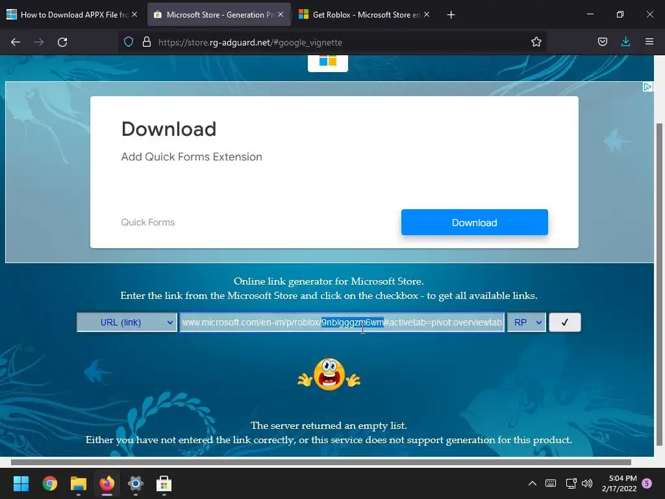This screenshot has height=499, width=665.
Task: Click the 'Download' ad heading
Action: coord(169,129)
